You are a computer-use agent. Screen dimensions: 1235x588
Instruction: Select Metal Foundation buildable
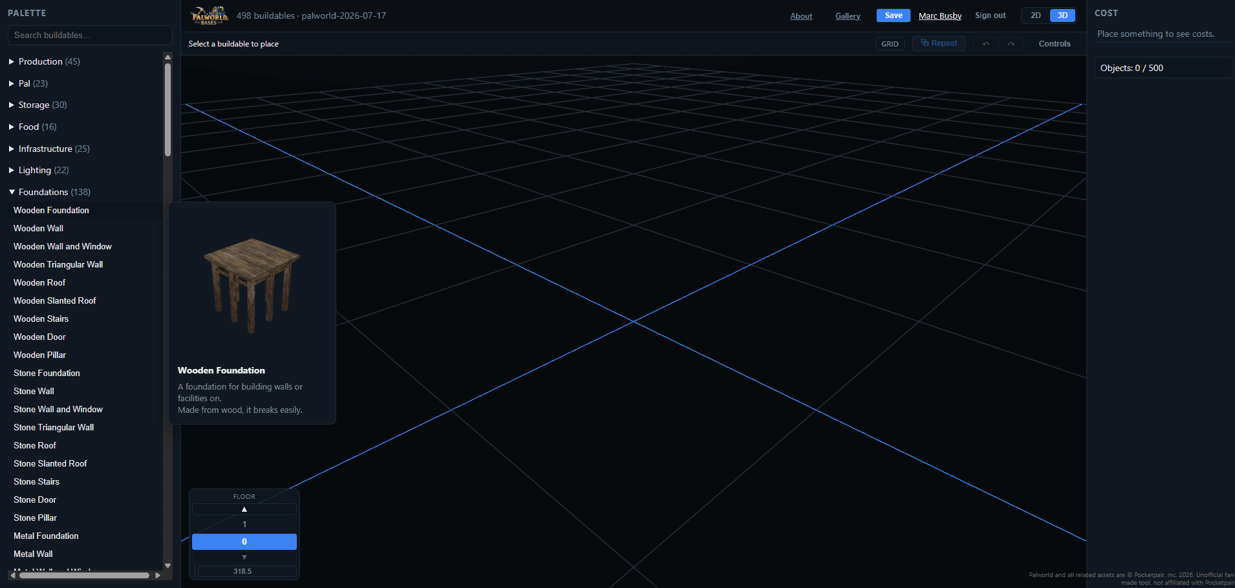coord(46,536)
